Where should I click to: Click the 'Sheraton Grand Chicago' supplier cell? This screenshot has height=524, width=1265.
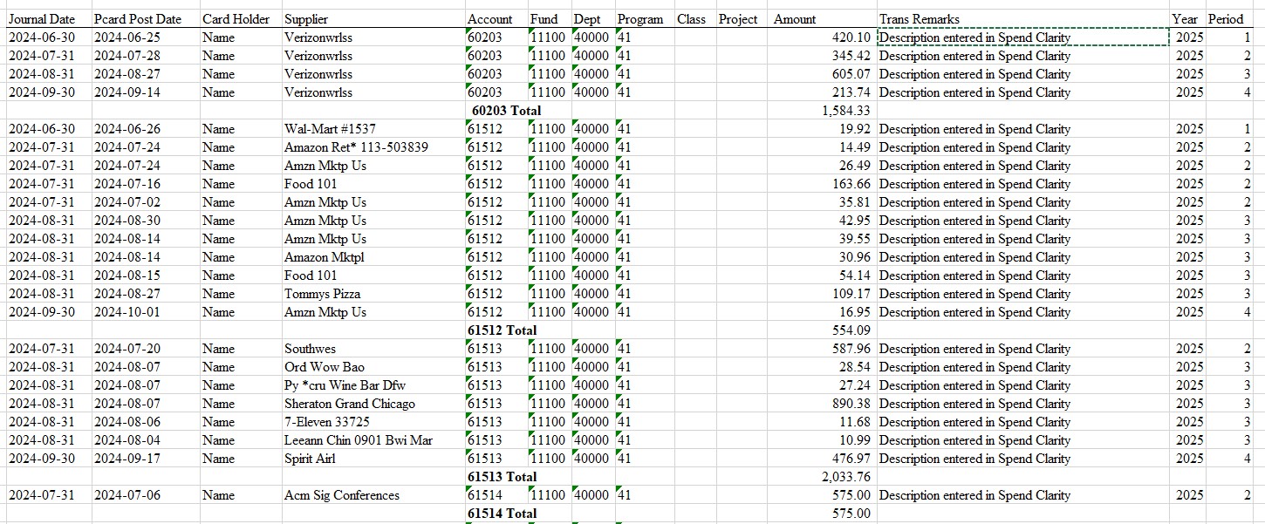click(373, 404)
